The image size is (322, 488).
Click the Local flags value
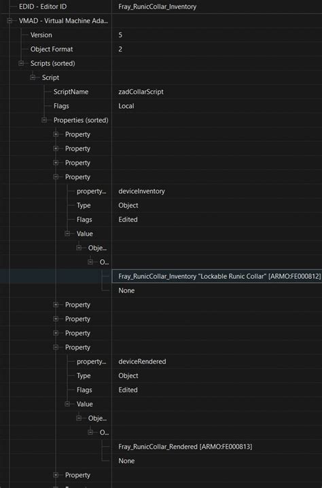(126, 106)
